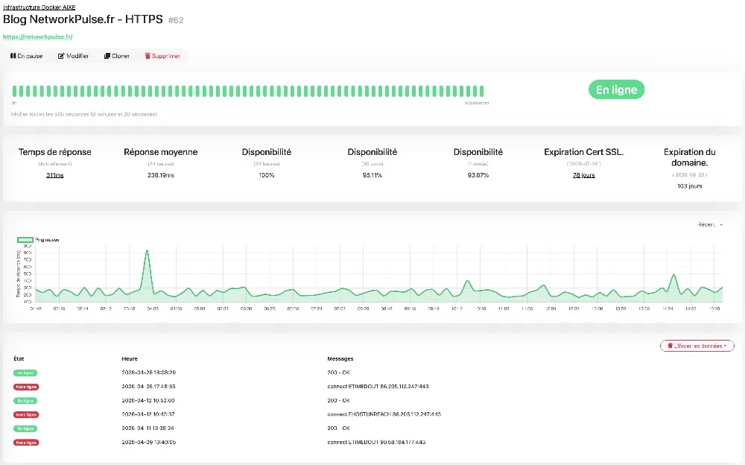745x465 pixels.
Task: Click the 238.19ms average response value
Action: pyautogui.click(x=161, y=175)
